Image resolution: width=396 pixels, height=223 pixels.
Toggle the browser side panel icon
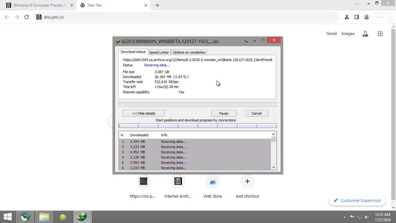click(x=357, y=17)
